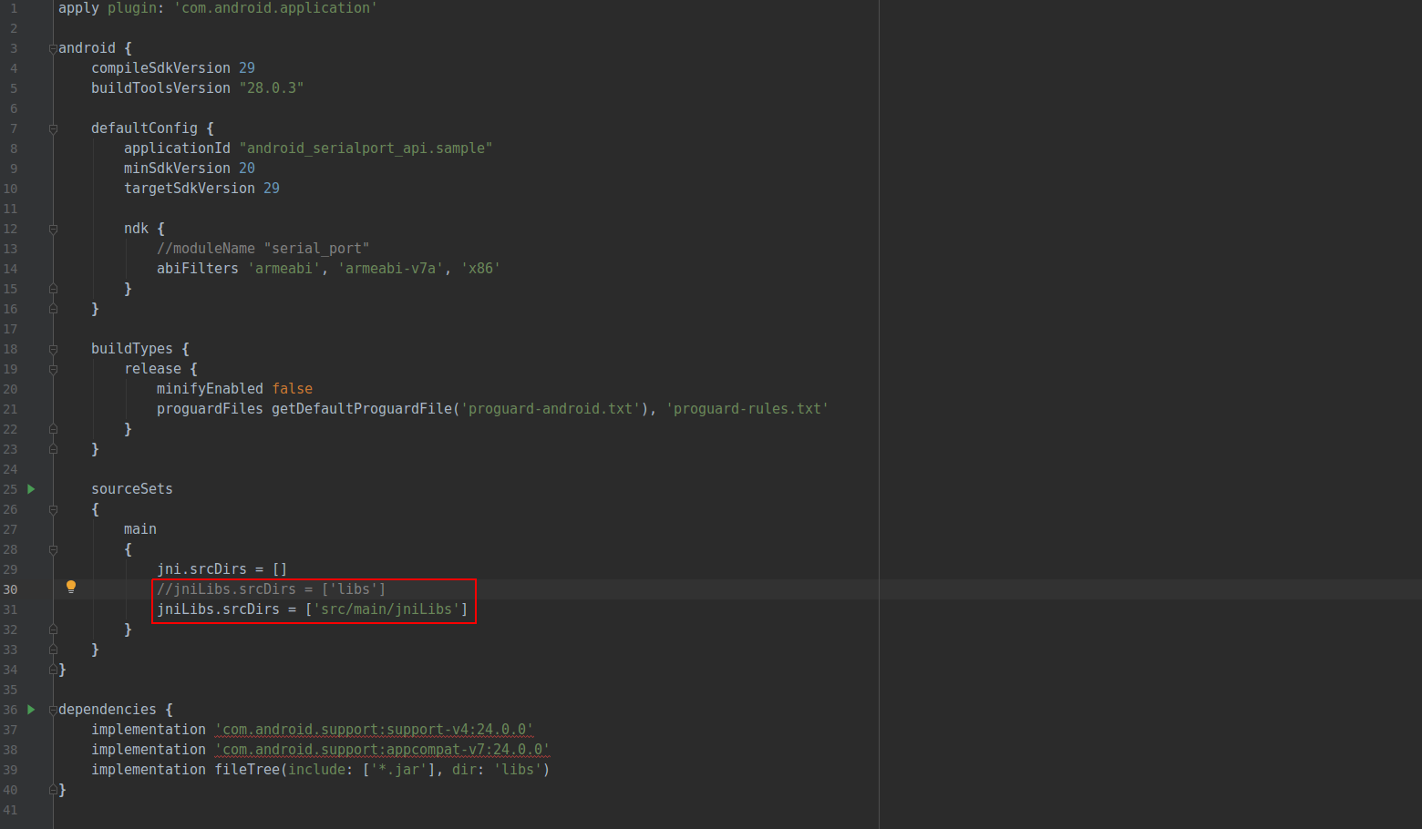Collapse the buildTypes block fold marker
This screenshot has width=1422, height=829.
[53, 349]
